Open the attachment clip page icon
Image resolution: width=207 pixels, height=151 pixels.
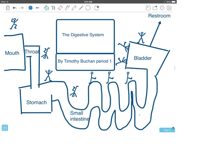point(148,8)
